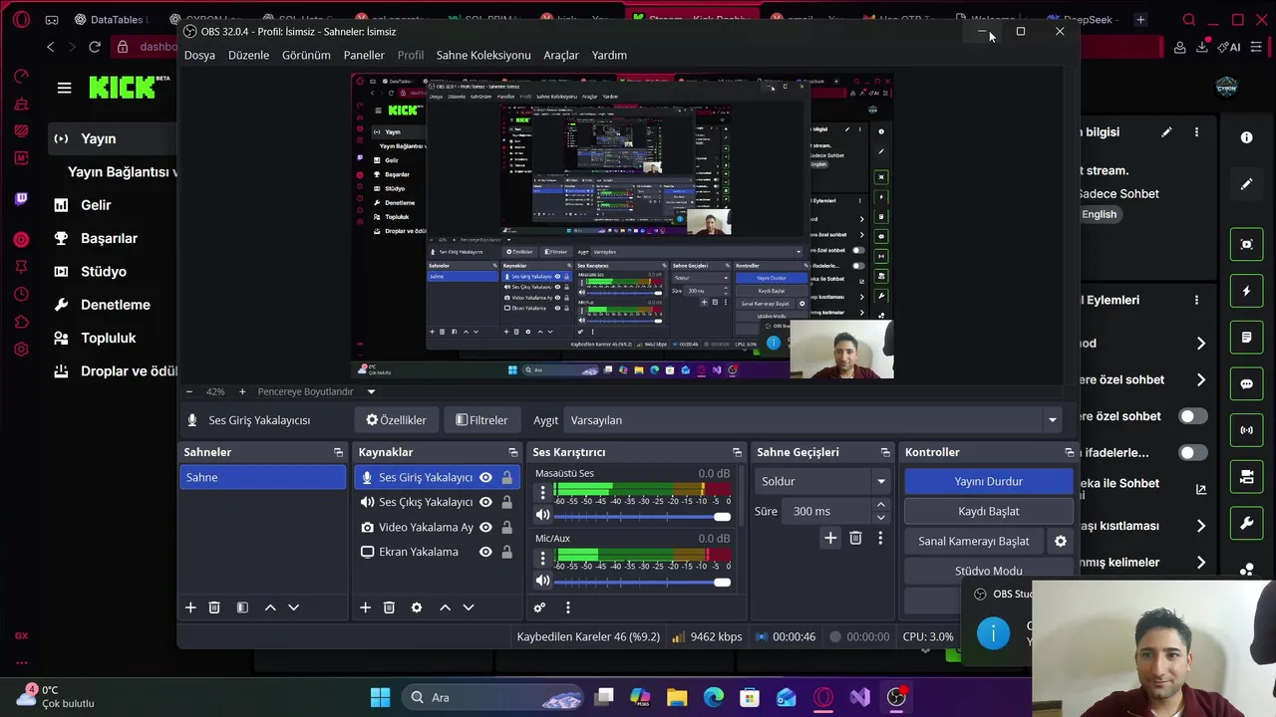Viewport: 1276px width, 717px height.
Task: Open Masaüstü Ses channel options dots
Action: click(542, 493)
